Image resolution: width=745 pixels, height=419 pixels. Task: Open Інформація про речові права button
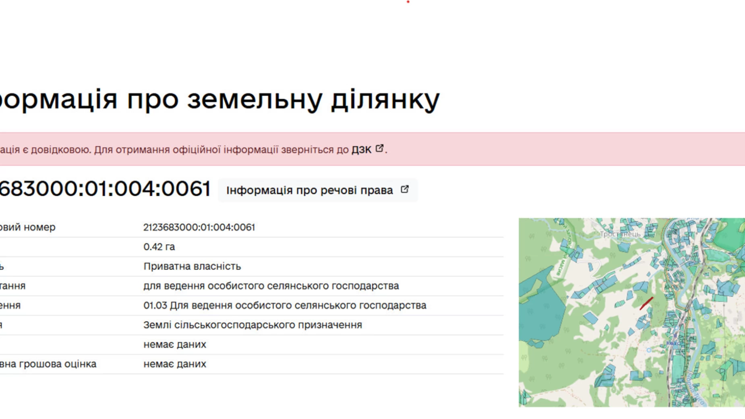click(x=317, y=190)
